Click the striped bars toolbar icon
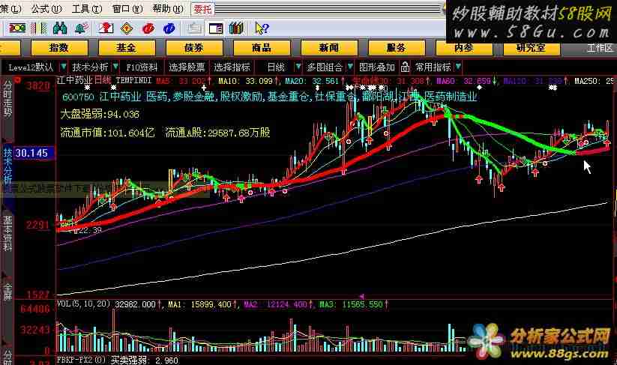The image size is (617, 365). [x=39, y=28]
